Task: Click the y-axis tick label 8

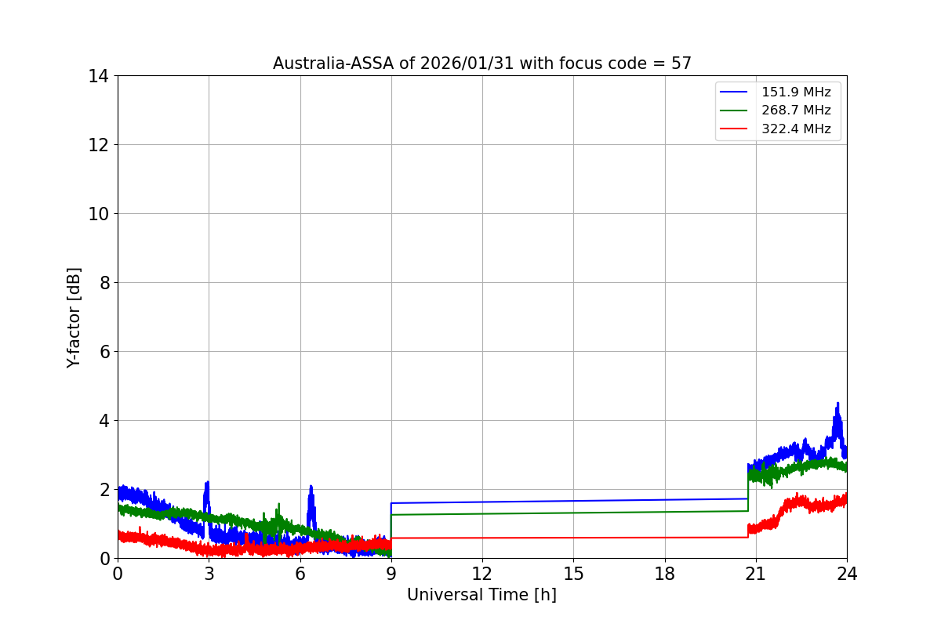Action: (x=104, y=283)
